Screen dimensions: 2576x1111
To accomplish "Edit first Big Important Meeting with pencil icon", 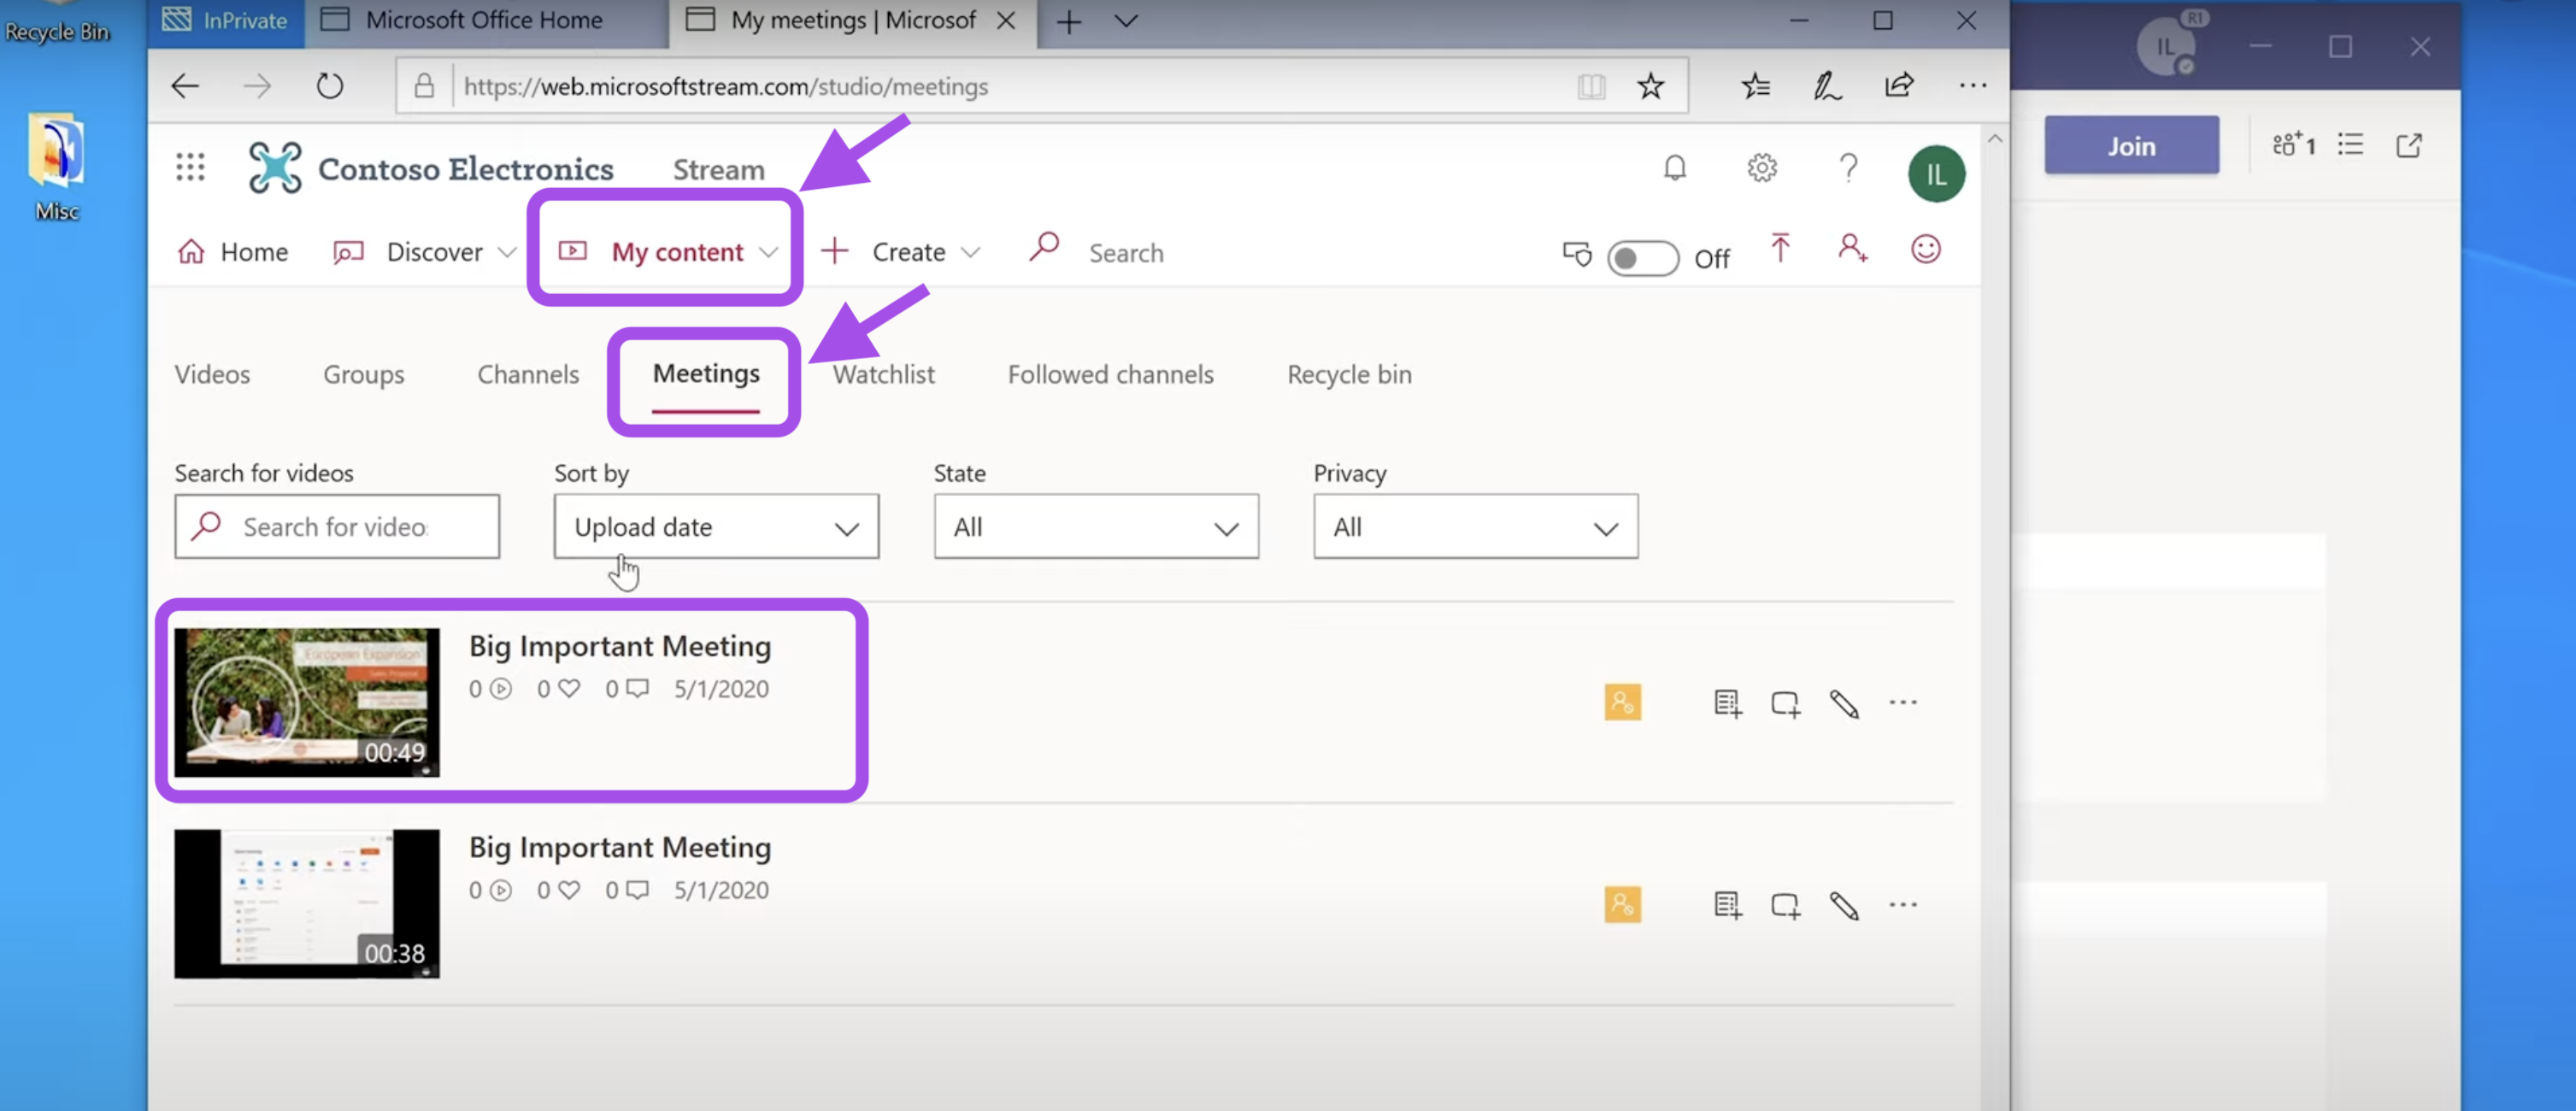I will tap(1844, 704).
